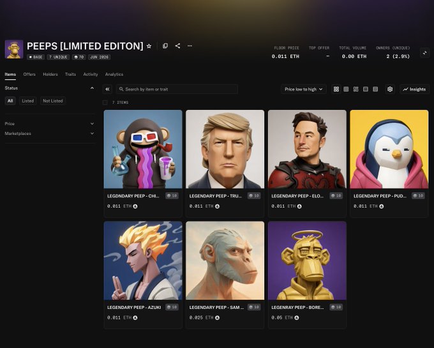Viewport: 434px width, 348px height.
Task: Click the copy icon beside the collection title
Action: click(165, 46)
